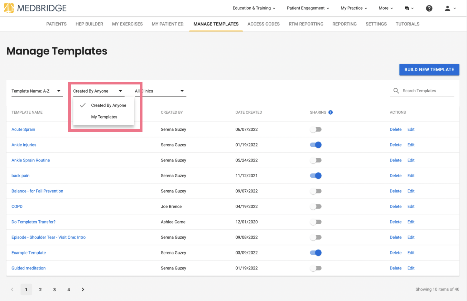This screenshot has height=301, width=467.
Task: Open the Settings tab
Action: click(x=376, y=24)
